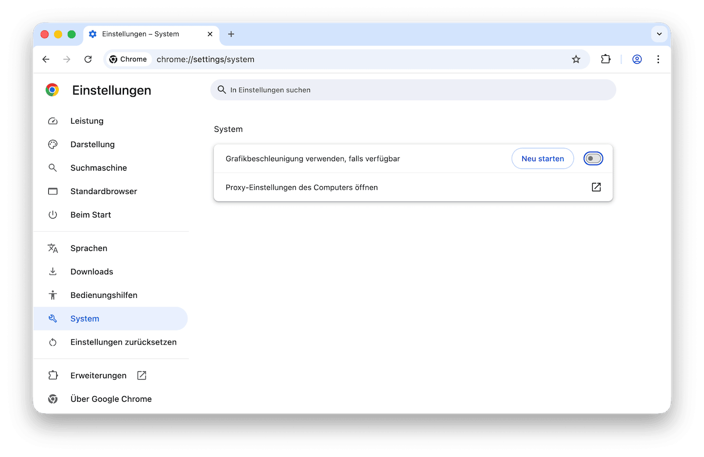The height and width of the screenshot is (457, 704).
Task: Open site info via the Chrome chip
Action: (128, 59)
